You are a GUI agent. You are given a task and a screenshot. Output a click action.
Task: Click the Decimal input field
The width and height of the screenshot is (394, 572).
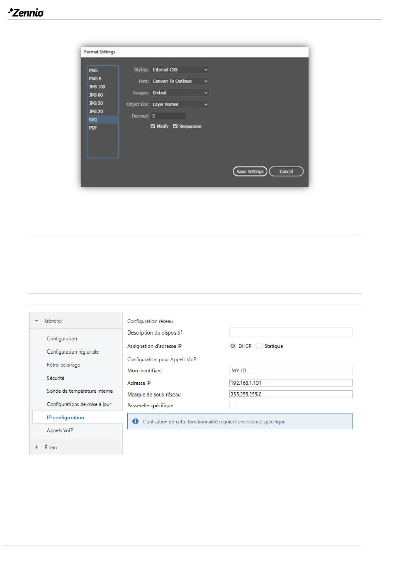tap(168, 116)
